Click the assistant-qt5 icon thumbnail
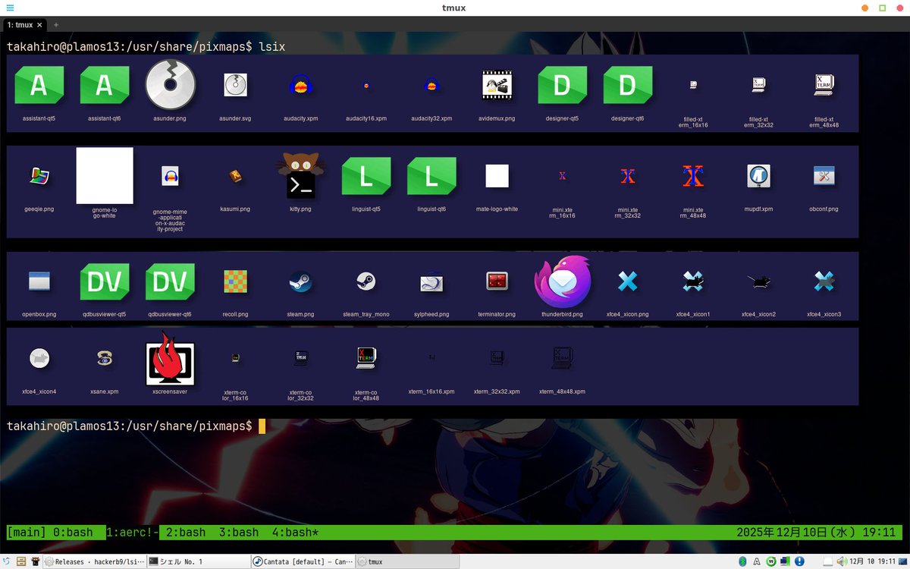Screen dimensions: 910x569 39,86
